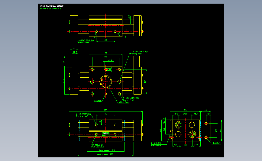This screenshot has height=161, width=262.
Task: Click the '4-M6x1' callout in side view
Action: [216, 143]
